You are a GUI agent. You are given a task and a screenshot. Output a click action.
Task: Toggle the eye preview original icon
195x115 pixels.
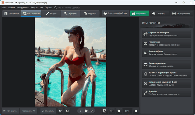[x=60, y=111]
